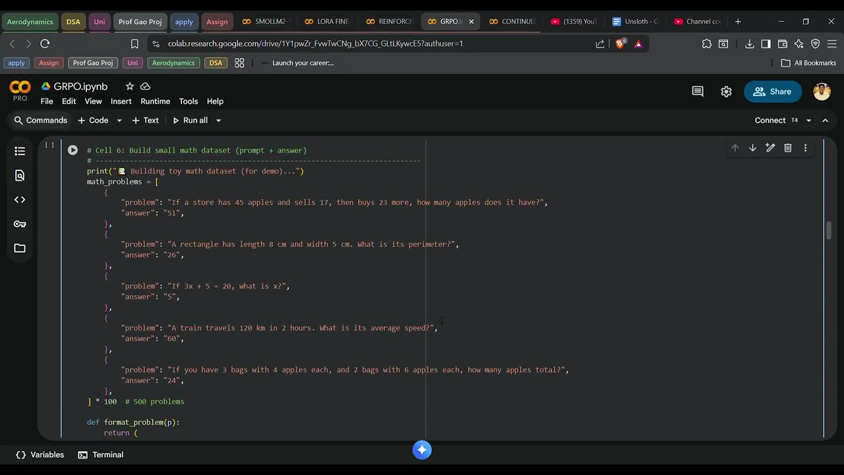Open notebook settings gear icon
The width and height of the screenshot is (844, 475).
(726, 92)
